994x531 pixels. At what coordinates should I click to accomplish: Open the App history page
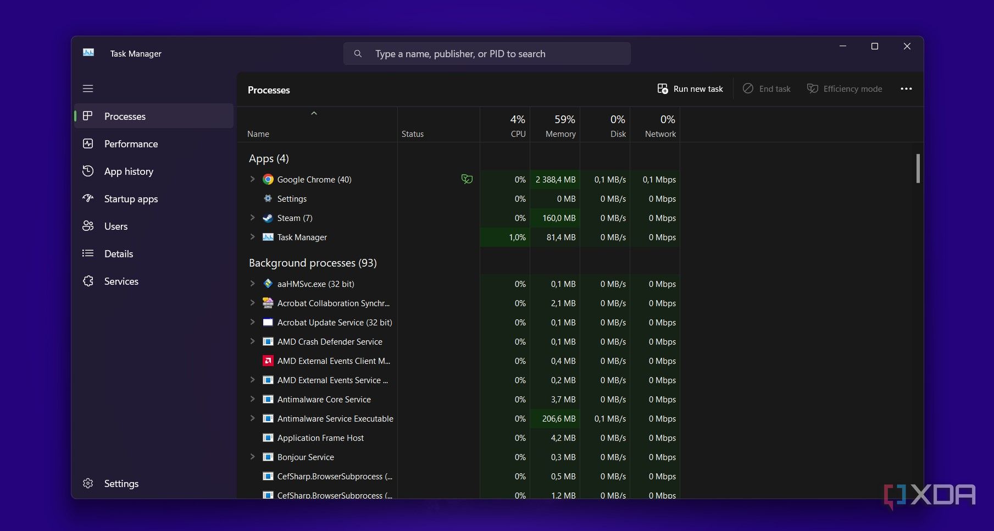pyautogui.click(x=154, y=171)
